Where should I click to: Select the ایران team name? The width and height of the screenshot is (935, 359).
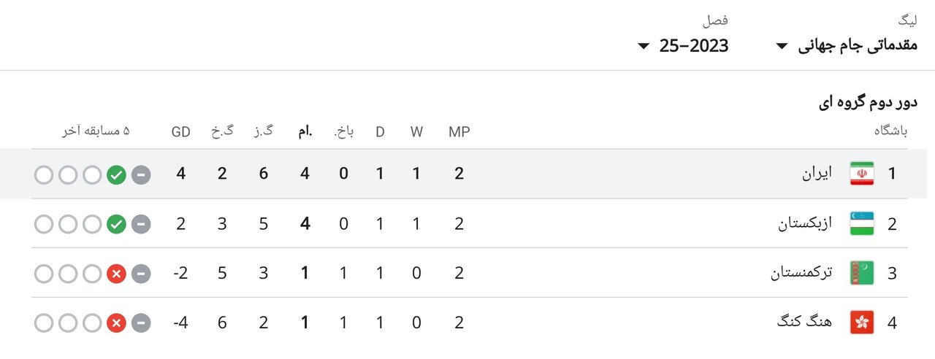tap(817, 174)
